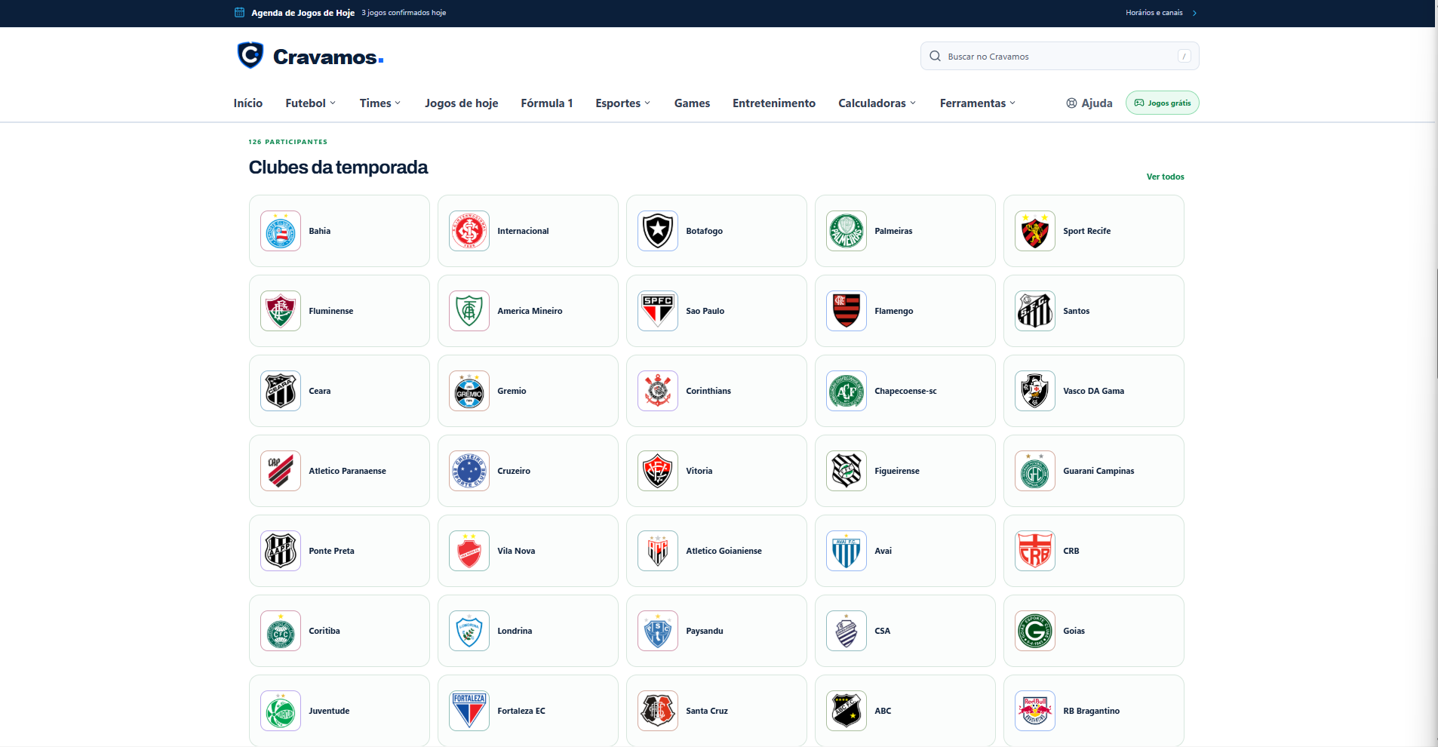Image resolution: width=1438 pixels, height=747 pixels.
Task: Open the Ponte Preta club card
Action: [x=340, y=551]
